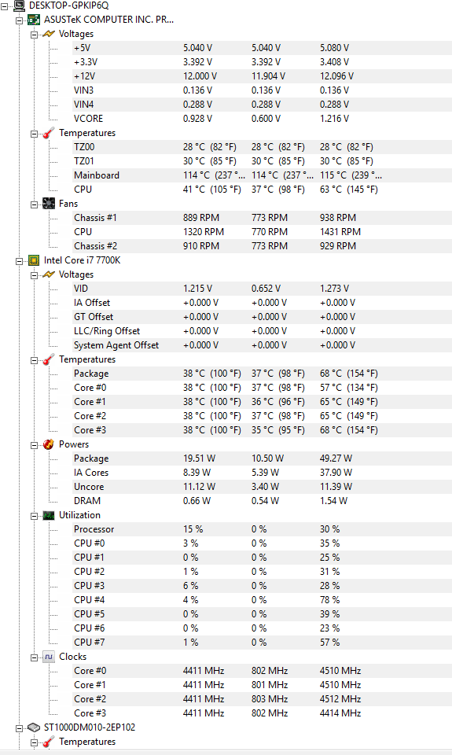
Task: Select the CPU #4 utilization row
Action: click(x=262, y=600)
